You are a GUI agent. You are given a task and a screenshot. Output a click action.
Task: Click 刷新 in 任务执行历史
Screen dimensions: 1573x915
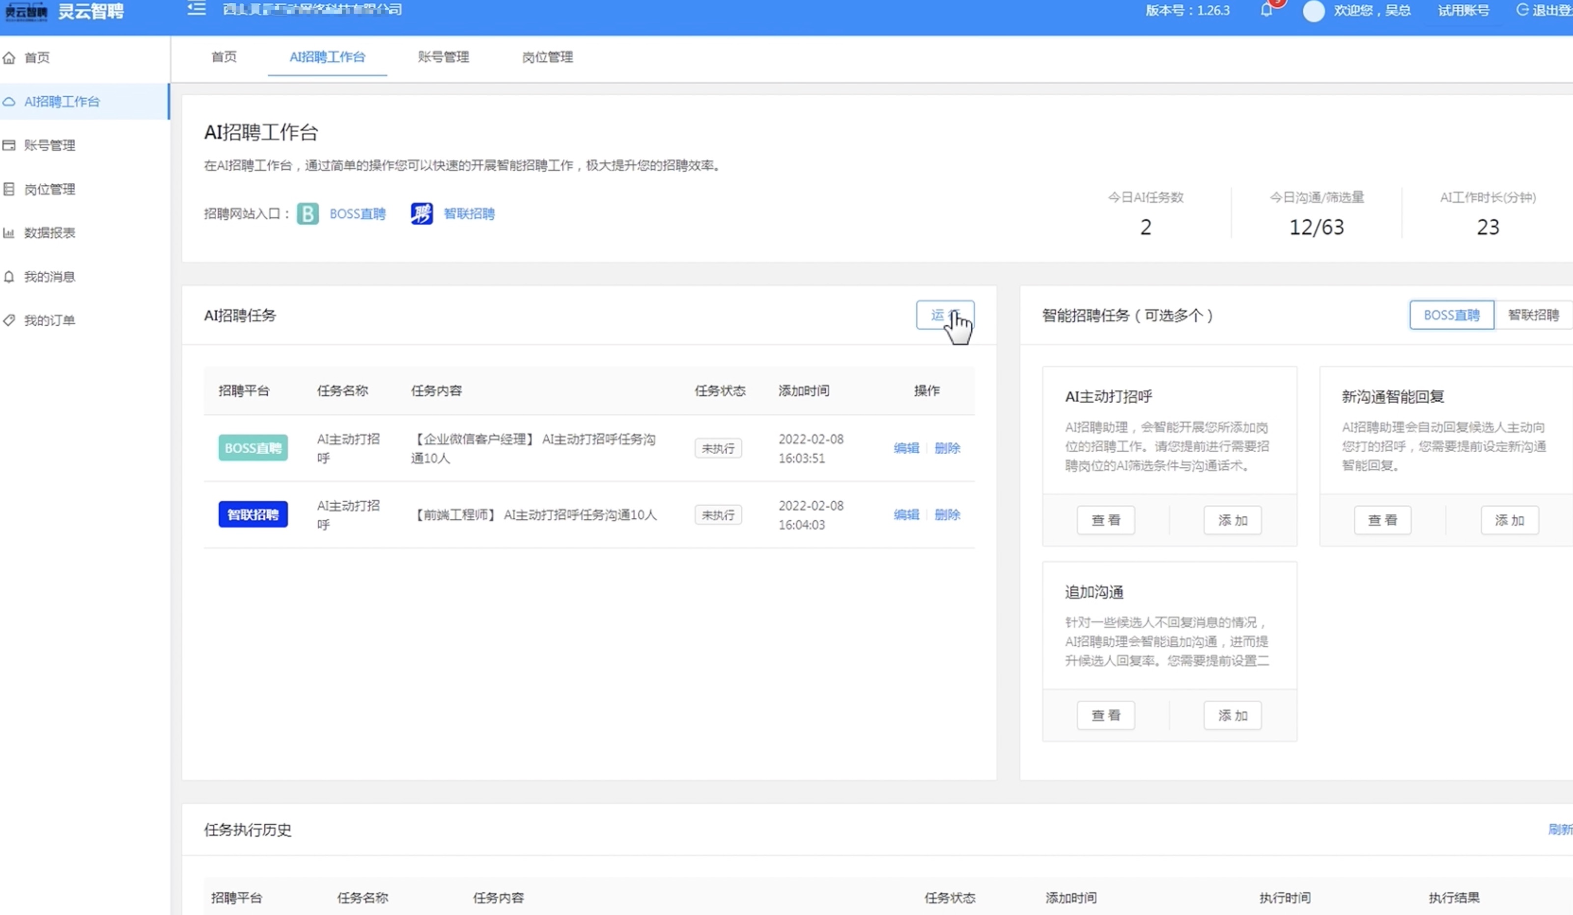(x=1560, y=829)
